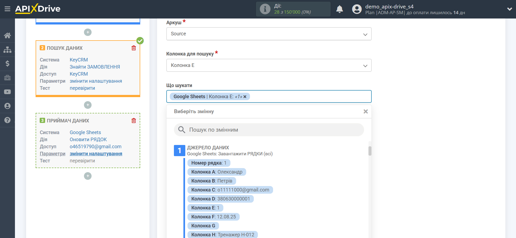
Task: Click the ДЖЕРЕЛО ДАНИХ section header
Action: (x=208, y=148)
